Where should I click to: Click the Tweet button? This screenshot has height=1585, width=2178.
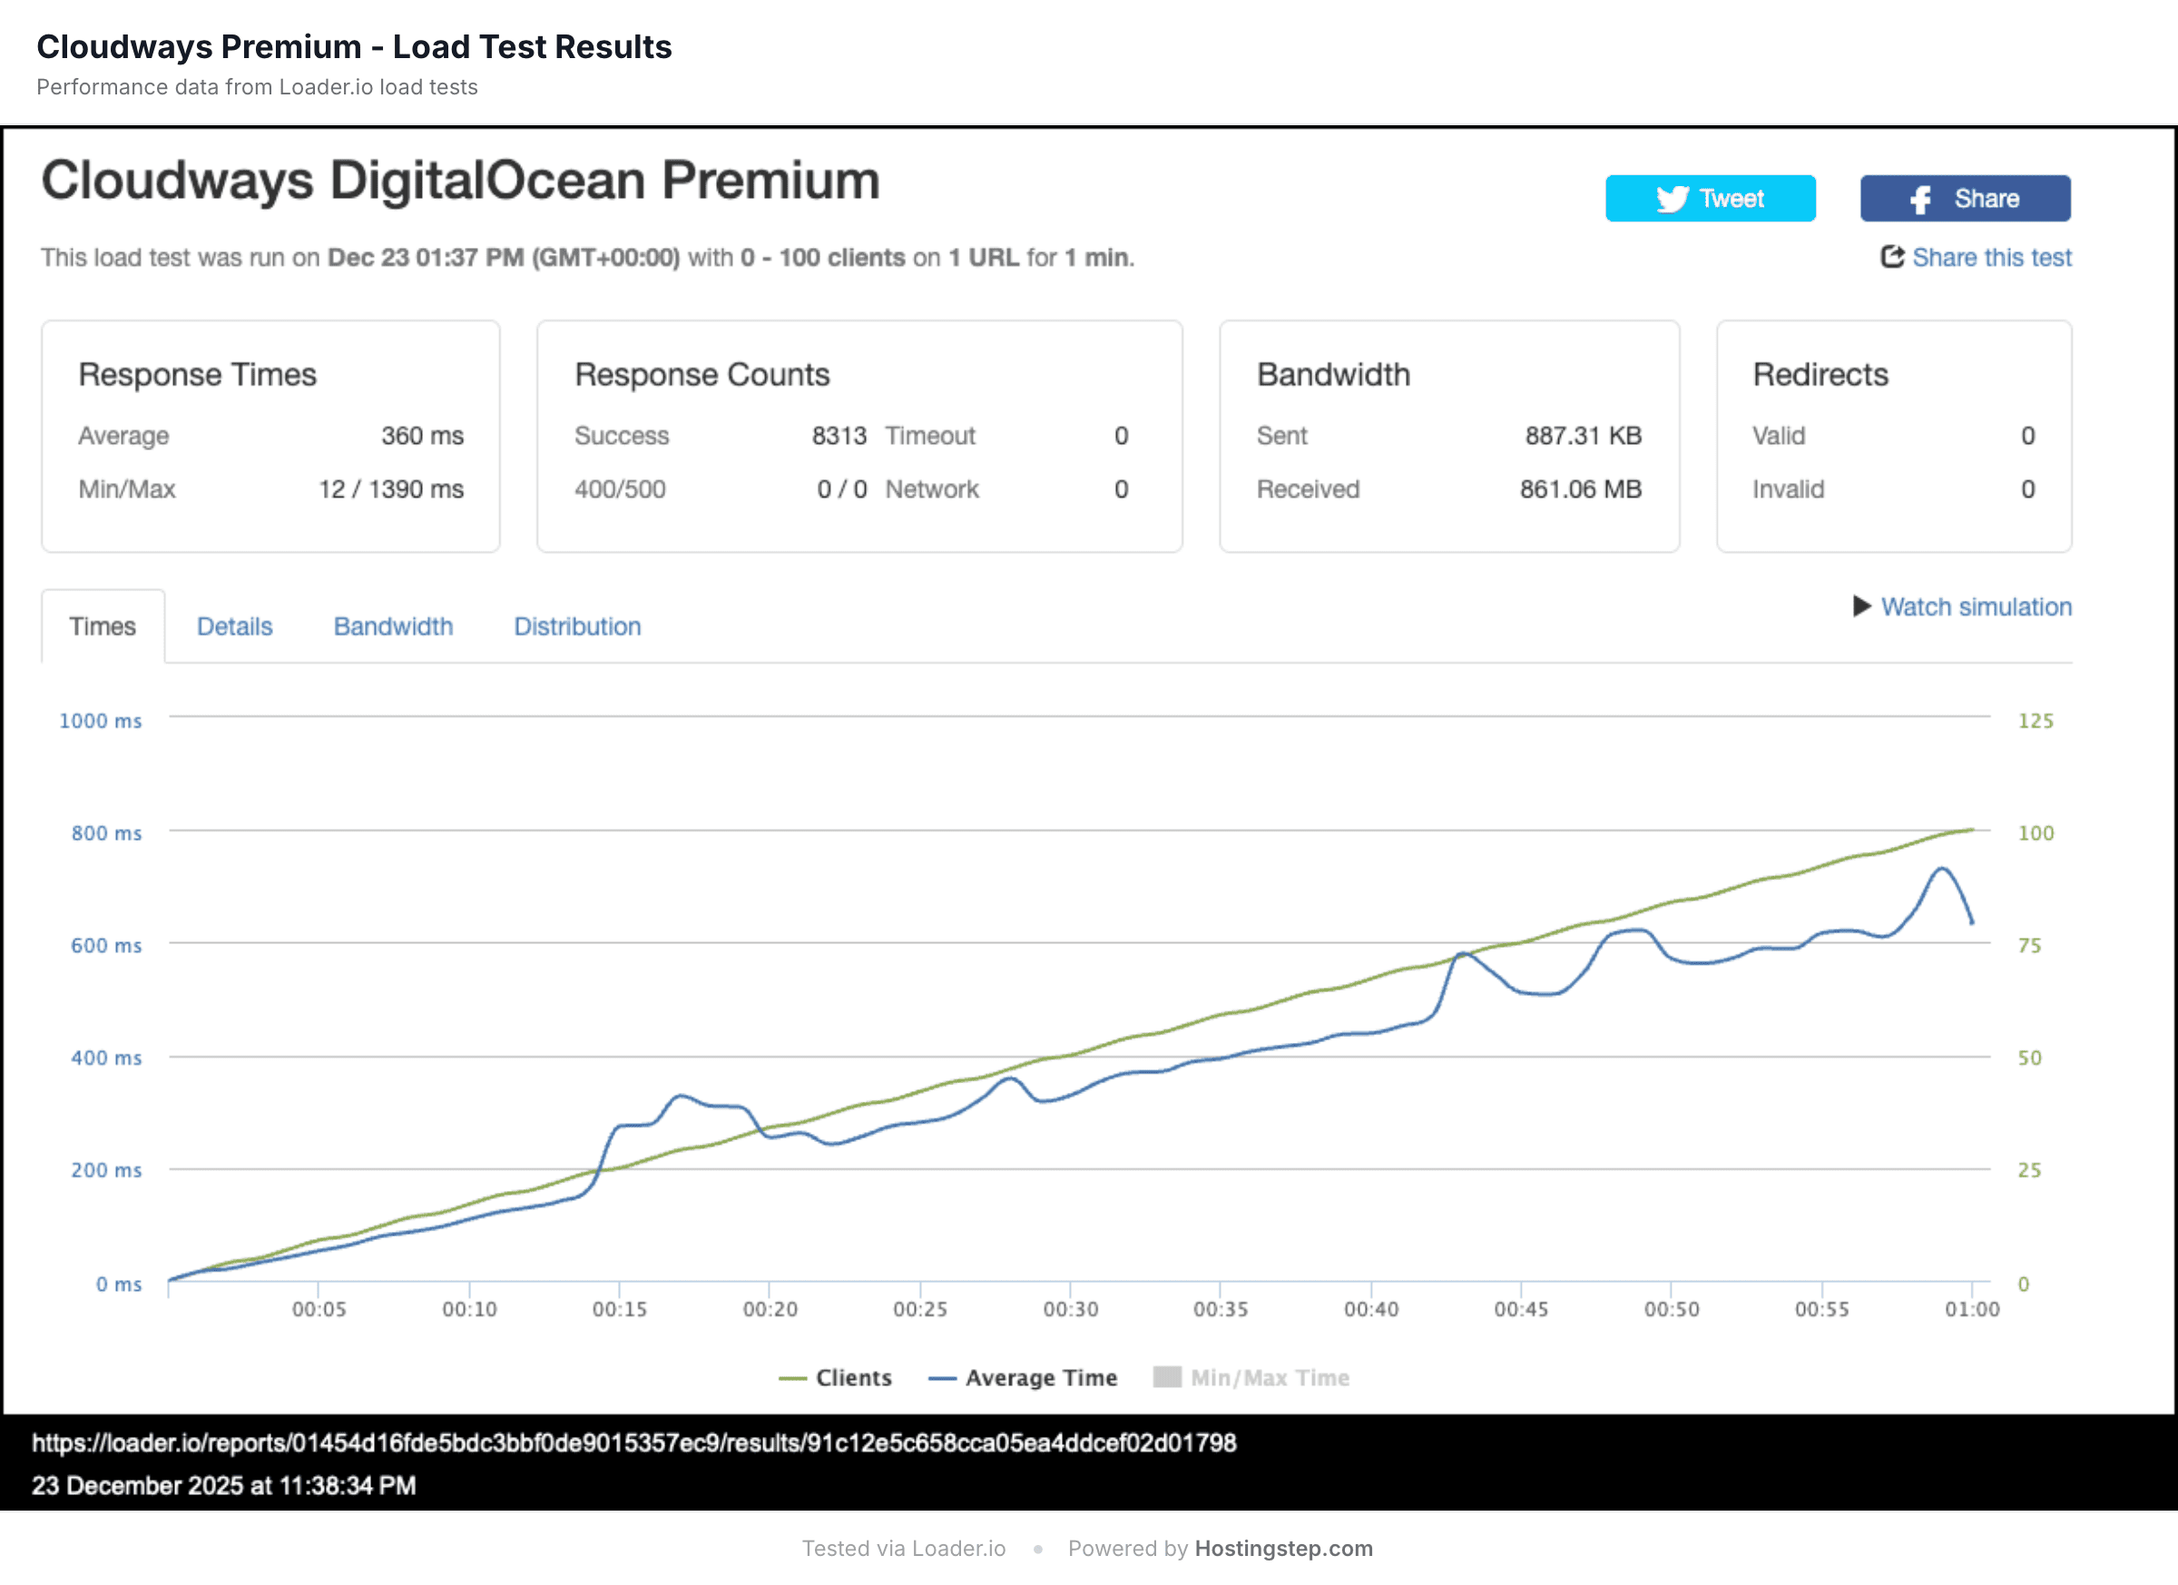(1711, 199)
